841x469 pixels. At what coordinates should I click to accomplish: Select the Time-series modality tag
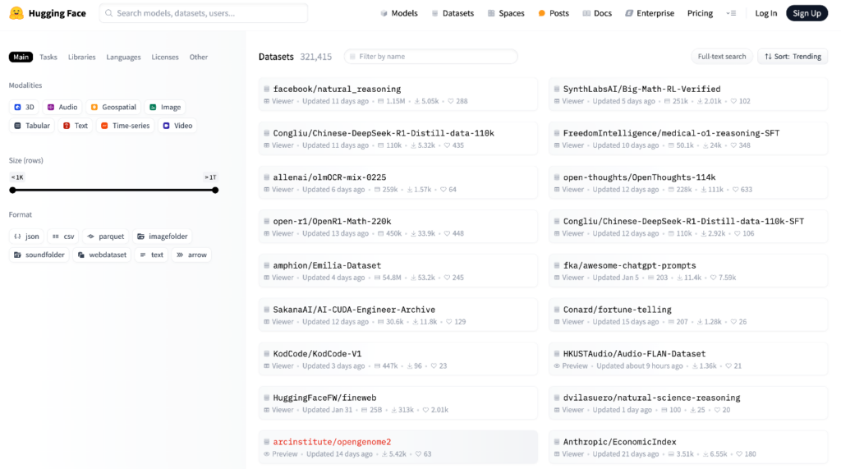(x=125, y=126)
